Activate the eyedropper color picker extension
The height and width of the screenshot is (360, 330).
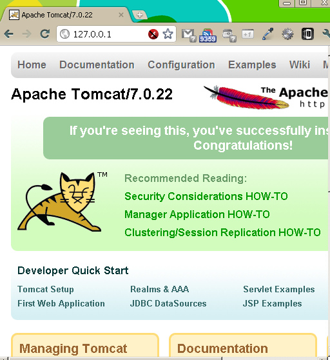(268, 34)
